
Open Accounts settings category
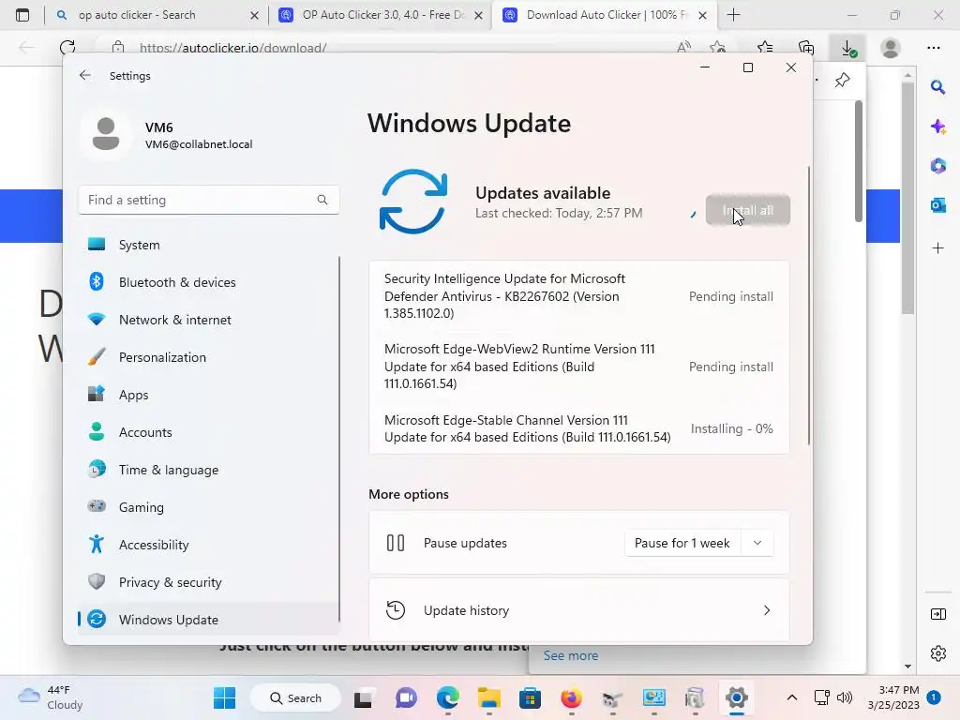(208, 432)
